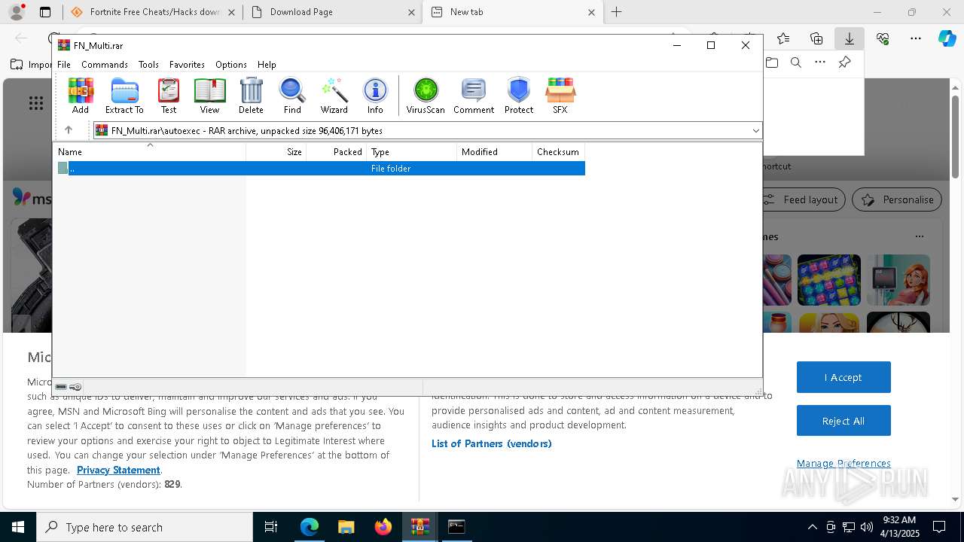Open the Help menu
Viewport: 964px width, 542px height.
click(x=267, y=65)
